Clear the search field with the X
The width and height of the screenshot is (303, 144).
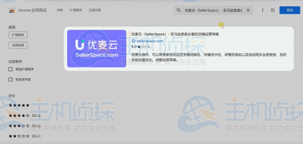(x=248, y=10)
